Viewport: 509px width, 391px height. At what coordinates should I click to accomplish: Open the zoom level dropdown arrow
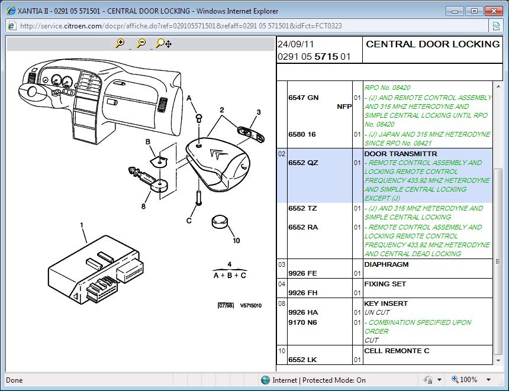tap(488, 380)
